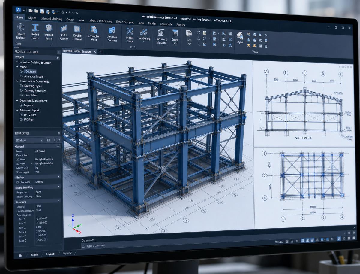The height and width of the screenshot is (274, 360).
Task: Choose the Double Channel tool
Action: click(77, 33)
